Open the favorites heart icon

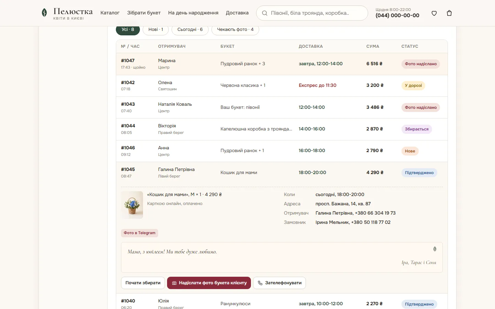click(x=434, y=13)
